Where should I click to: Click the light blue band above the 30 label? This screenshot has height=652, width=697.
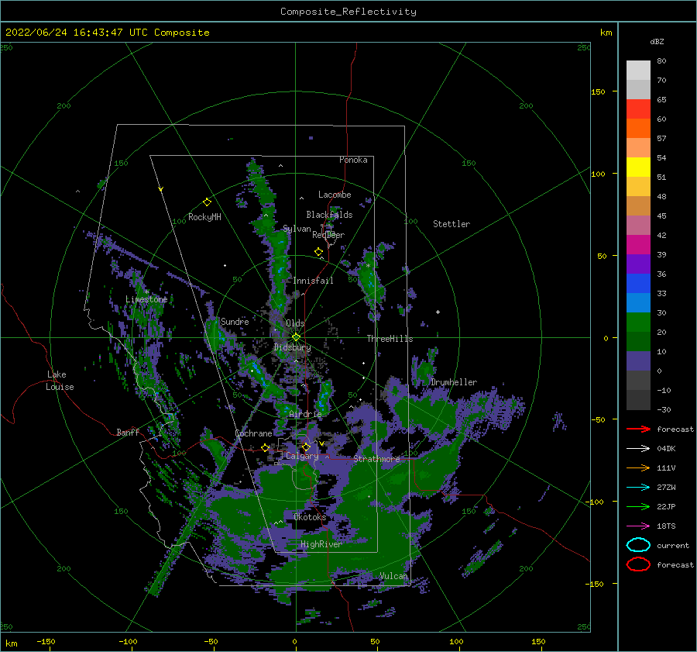(x=638, y=302)
